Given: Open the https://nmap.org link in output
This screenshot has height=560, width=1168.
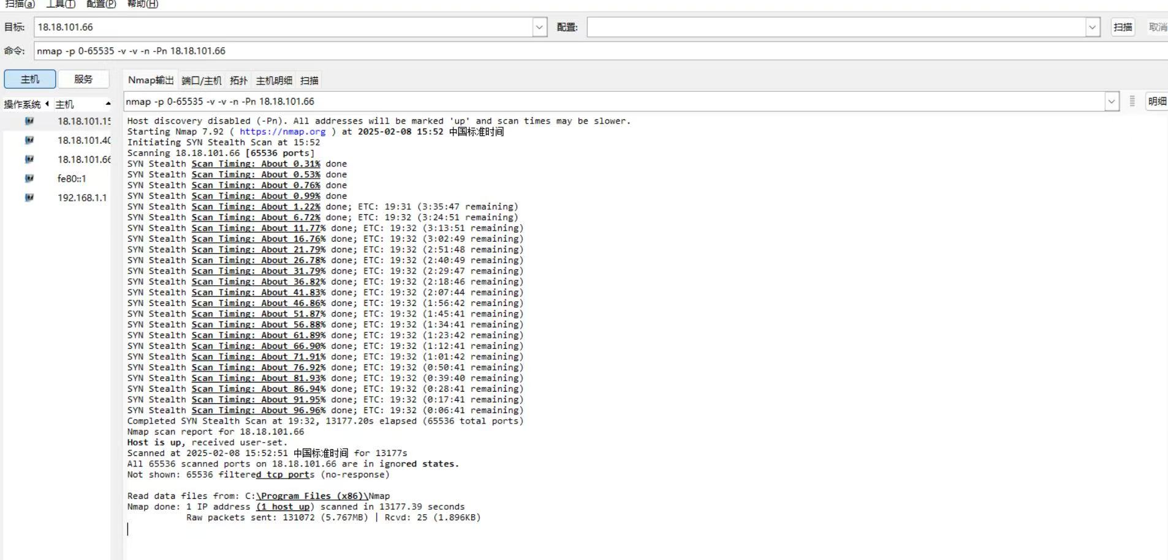Looking at the screenshot, I should (x=283, y=132).
